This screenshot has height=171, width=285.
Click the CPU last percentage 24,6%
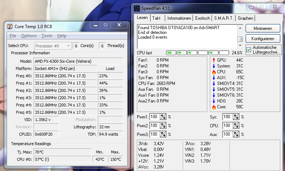coord(237,53)
